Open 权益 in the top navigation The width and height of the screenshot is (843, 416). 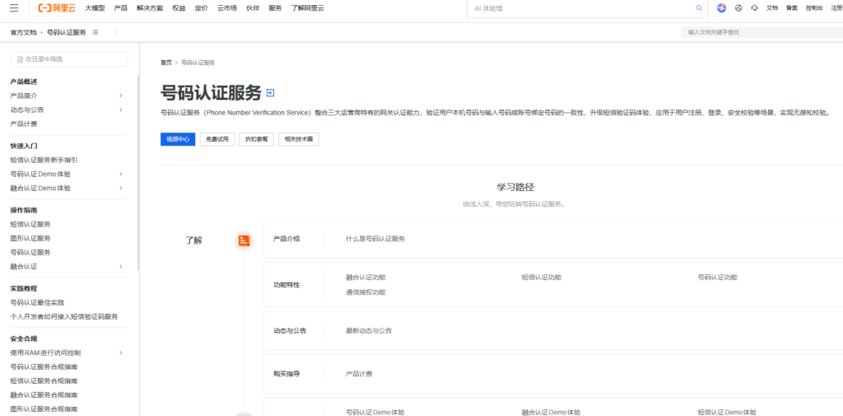click(179, 8)
